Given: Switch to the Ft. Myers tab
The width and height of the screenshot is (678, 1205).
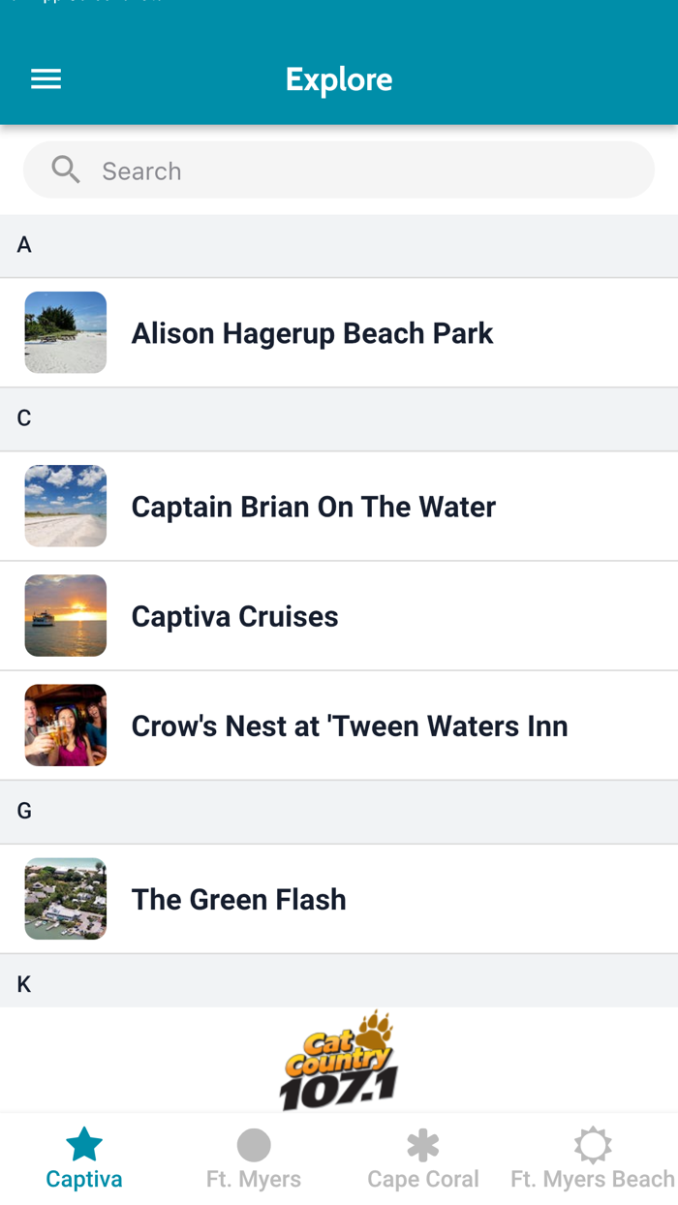Looking at the screenshot, I should click(x=253, y=1158).
